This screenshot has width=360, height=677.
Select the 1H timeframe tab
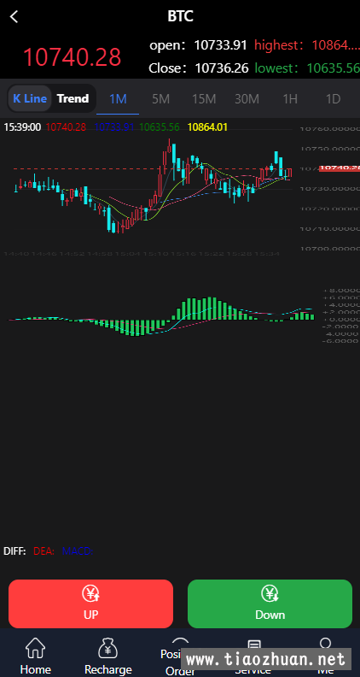pyautogui.click(x=290, y=99)
